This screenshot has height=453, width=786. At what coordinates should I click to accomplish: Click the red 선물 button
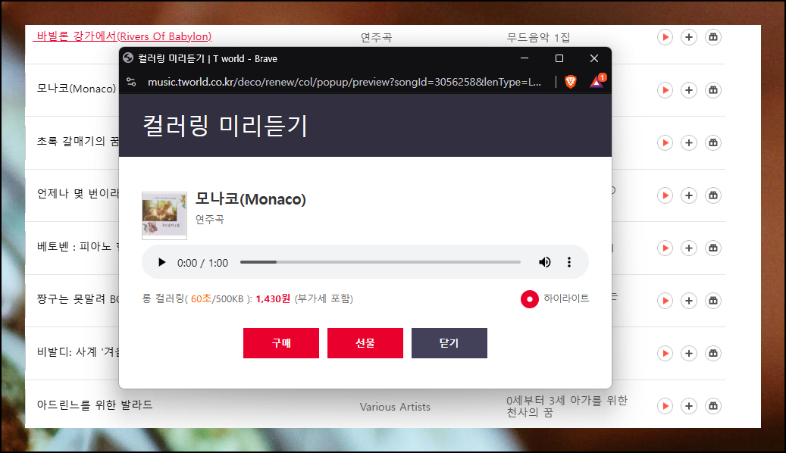(x=365, y=343)
